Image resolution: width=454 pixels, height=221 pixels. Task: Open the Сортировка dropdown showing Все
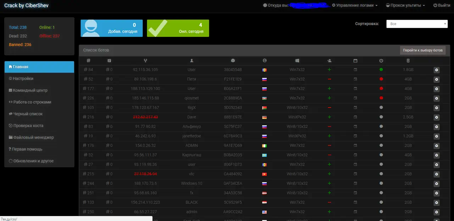coord(417,24)
